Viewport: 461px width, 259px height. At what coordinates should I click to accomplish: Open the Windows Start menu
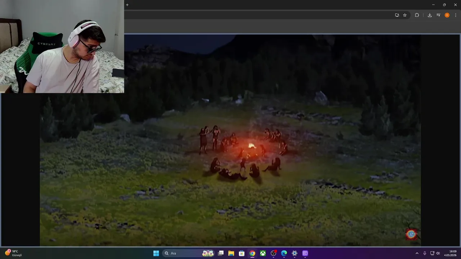(x=156, y=253)
